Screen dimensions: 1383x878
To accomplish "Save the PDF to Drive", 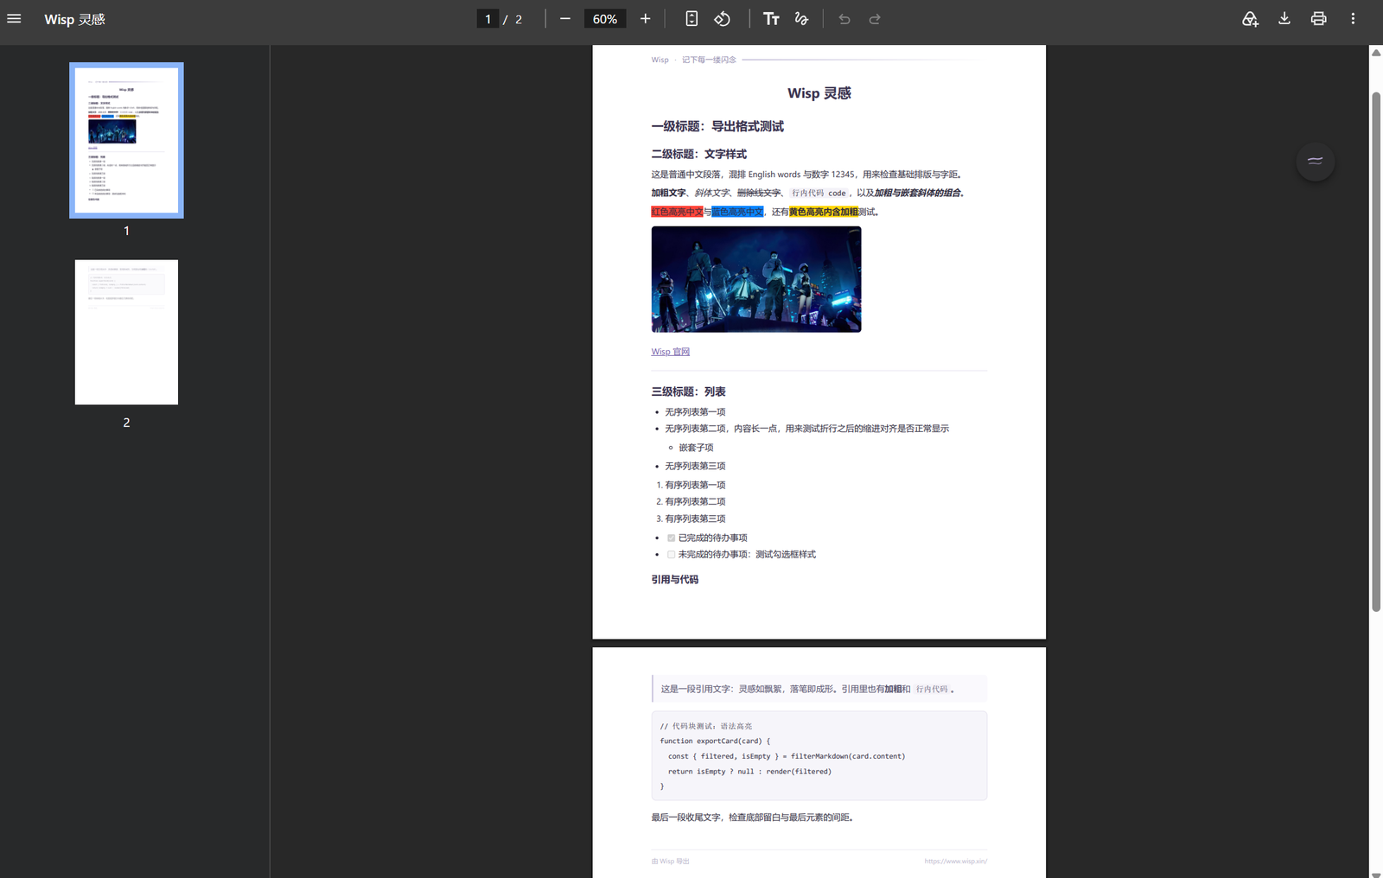I will point(1250,18).
